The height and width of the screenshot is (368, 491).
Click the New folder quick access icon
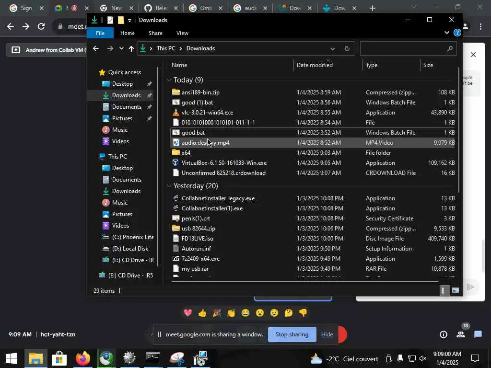pos(120,20)
